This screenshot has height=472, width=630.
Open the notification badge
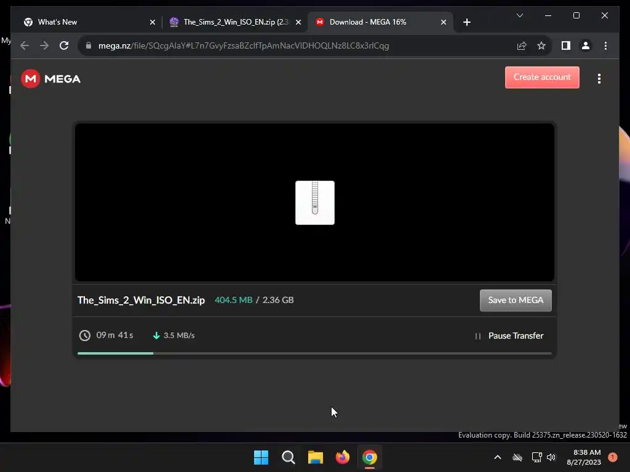pyautogui.click(x=612, y=457)
